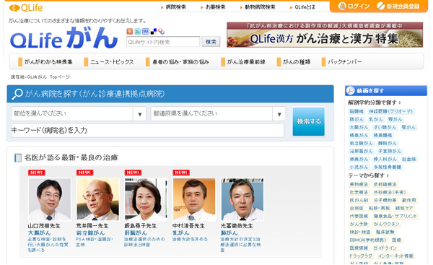The width and height of the screenshot is (433, 265).
Task: Click the ログイン lock icon button
Action: (x=354, y=6)
